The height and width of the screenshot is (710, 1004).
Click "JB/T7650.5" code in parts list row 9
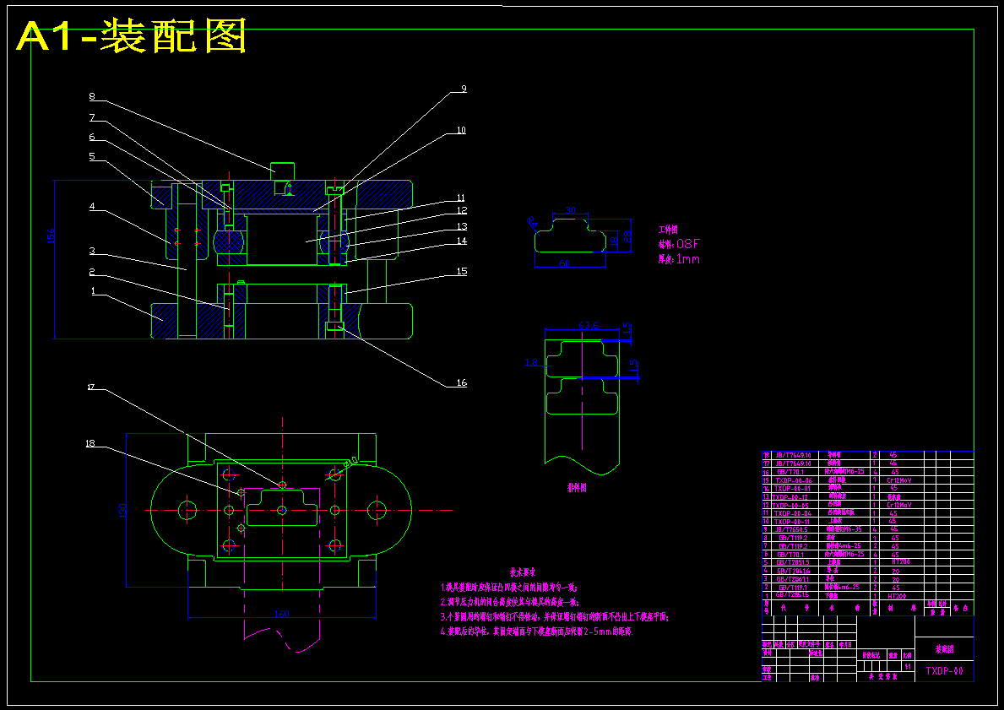coord(791,529)
